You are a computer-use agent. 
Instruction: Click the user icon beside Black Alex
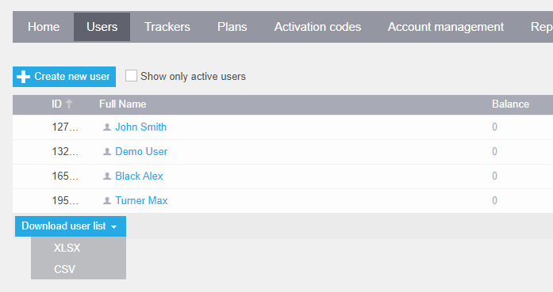click(107, 176)
